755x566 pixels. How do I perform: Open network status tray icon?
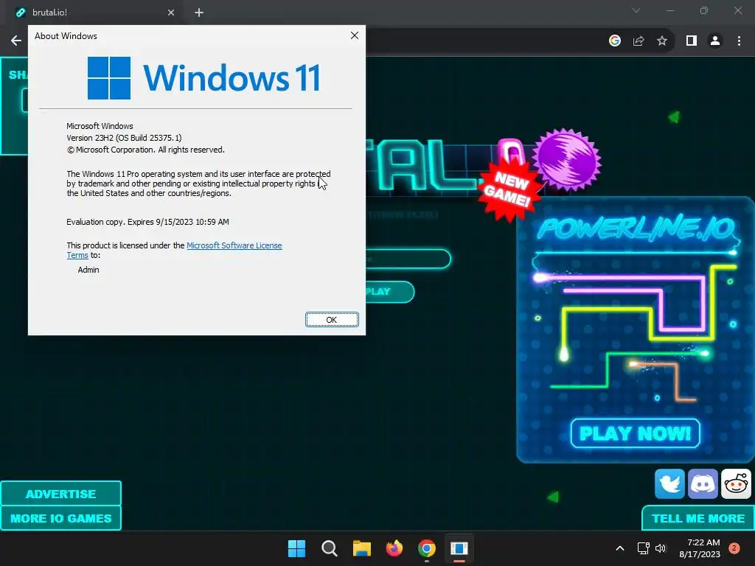pos(643,548)
